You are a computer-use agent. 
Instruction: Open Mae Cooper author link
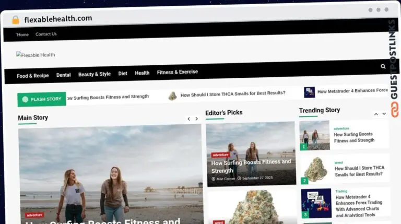pos(226,179)
